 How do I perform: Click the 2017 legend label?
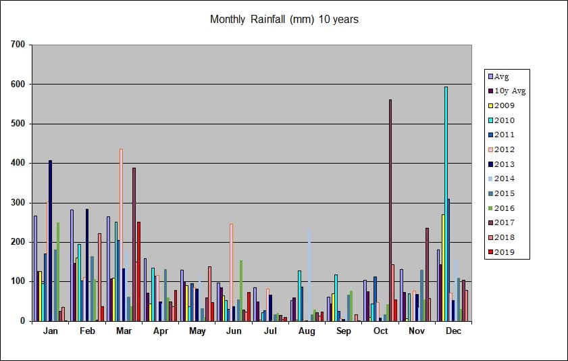(505, 222)
